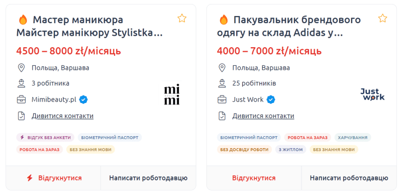Open the mimi beauty company logo
The width and height of the screenshot is (402, 192).
coord(172,93)
